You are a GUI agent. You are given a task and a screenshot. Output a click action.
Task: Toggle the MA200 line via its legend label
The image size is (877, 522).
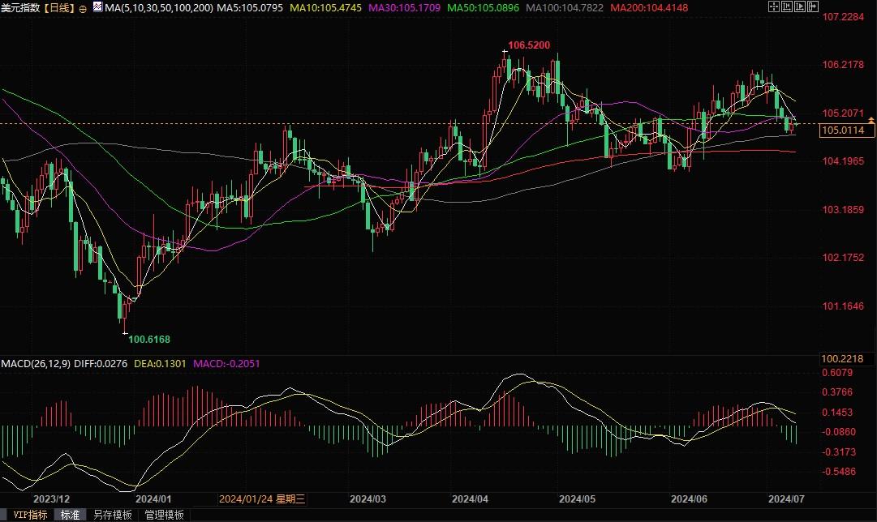pos(649,8)
